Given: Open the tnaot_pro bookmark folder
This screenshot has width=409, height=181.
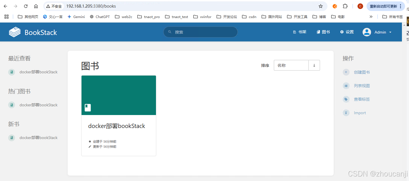Looking at the screenshot, I should (149, 17).
